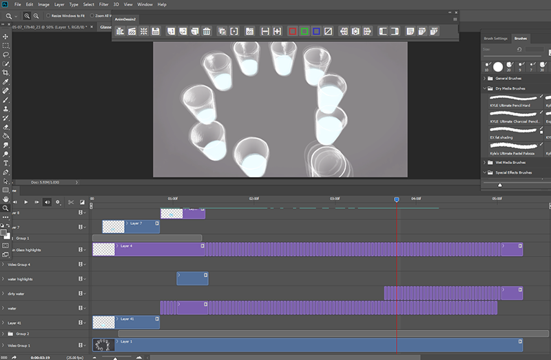
Task: Select KYLE Ultimate Pencil Hard brush
Action: coord(513,101)
